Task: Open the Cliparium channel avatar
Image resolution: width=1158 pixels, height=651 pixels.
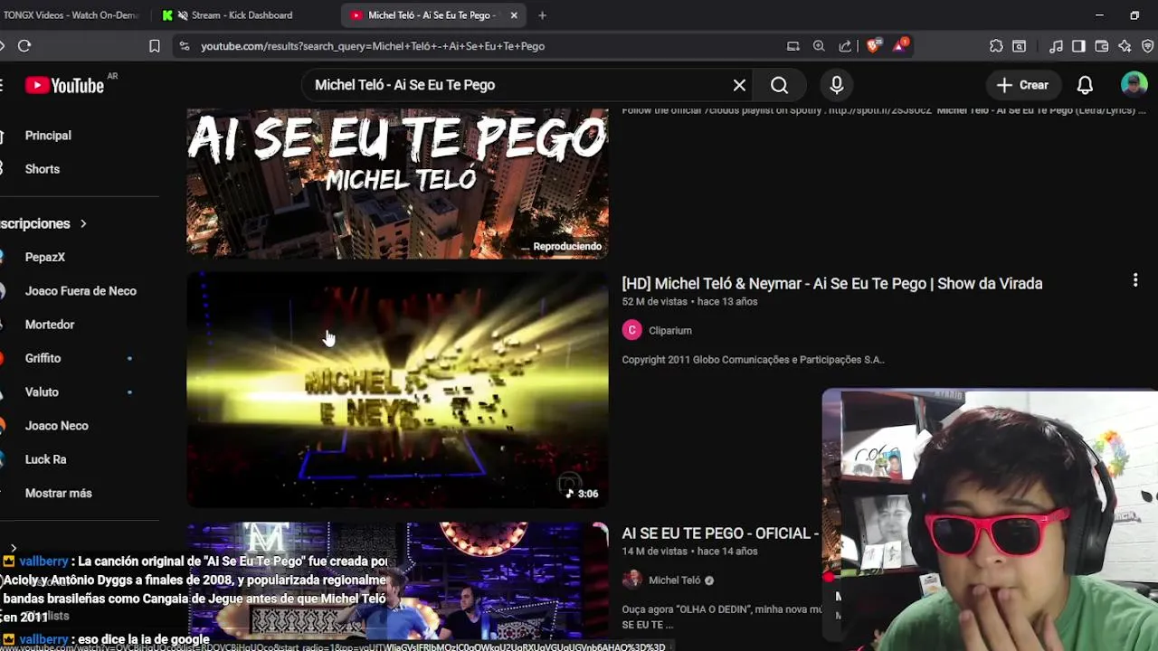Action: (631, 330)
